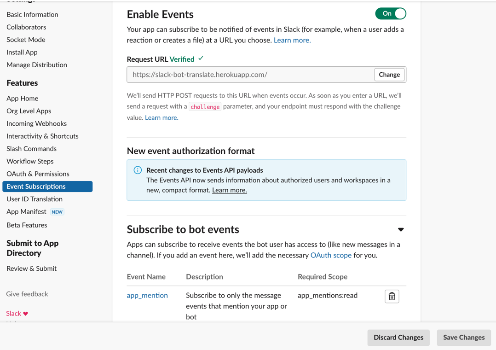Go to Collaborators in the sidebar

point(26,27)
